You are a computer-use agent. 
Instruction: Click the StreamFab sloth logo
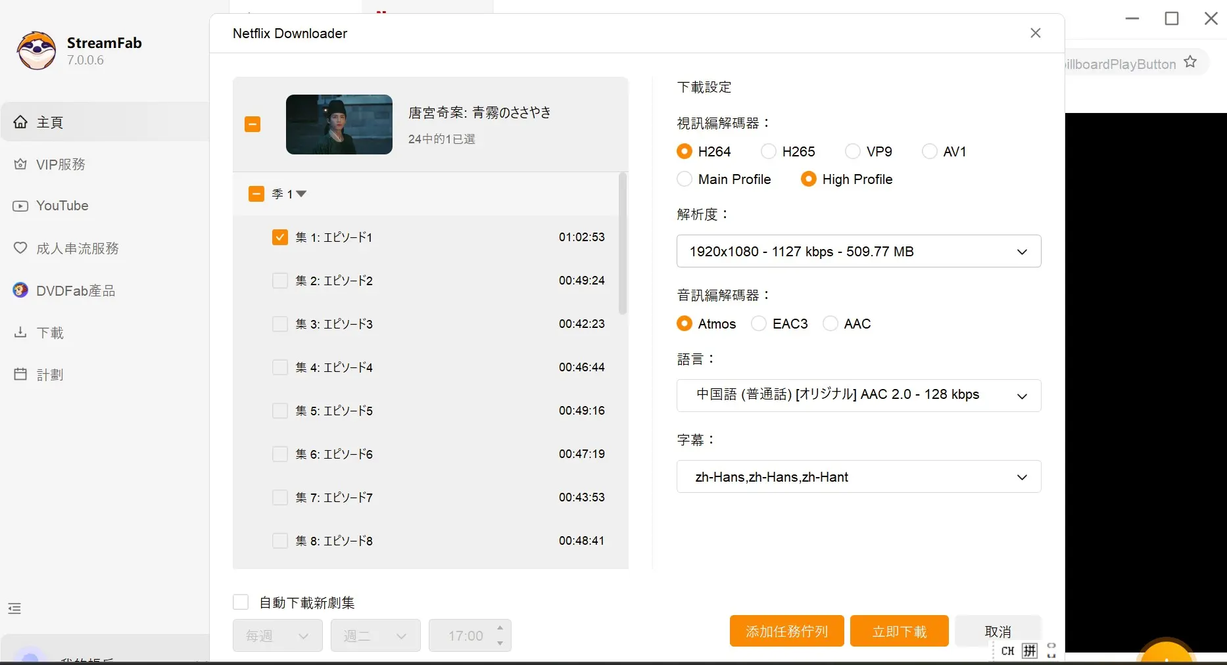37,51
